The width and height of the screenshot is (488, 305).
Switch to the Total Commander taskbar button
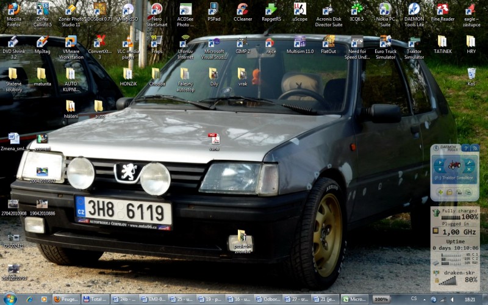(95, 300)
